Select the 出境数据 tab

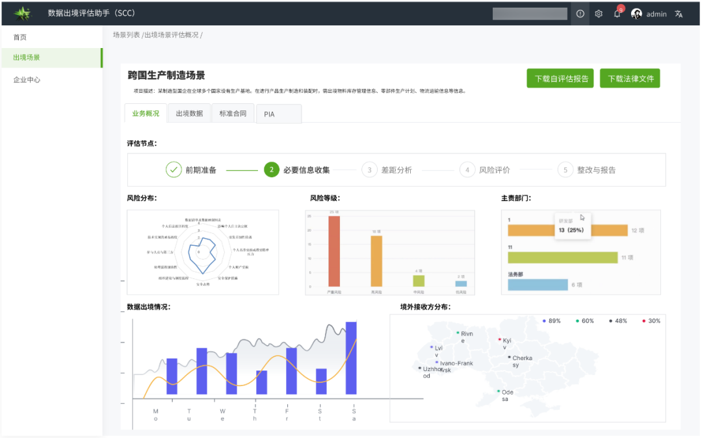coord(188,113)
